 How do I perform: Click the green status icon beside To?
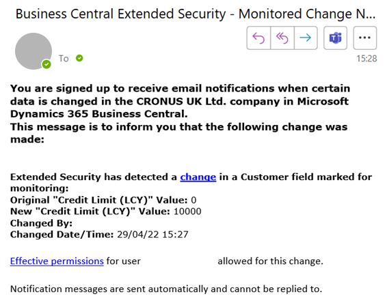click(79, 58)
